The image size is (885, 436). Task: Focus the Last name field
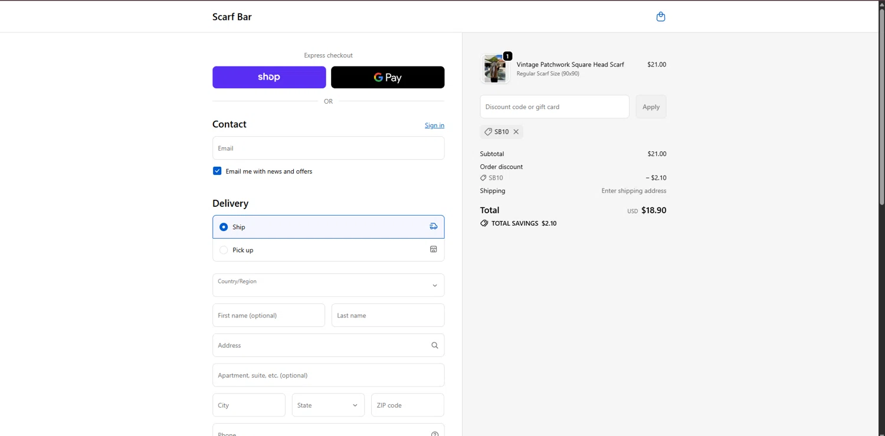[388, 315]
